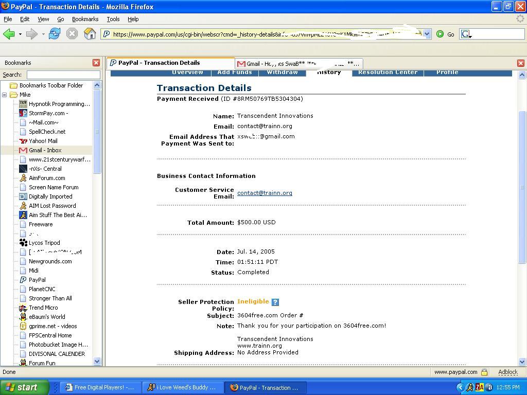Open the PayPal bookmark in sidebar
Image resolution: width=527 pixels, height=395 pixels.
point(37,279)
